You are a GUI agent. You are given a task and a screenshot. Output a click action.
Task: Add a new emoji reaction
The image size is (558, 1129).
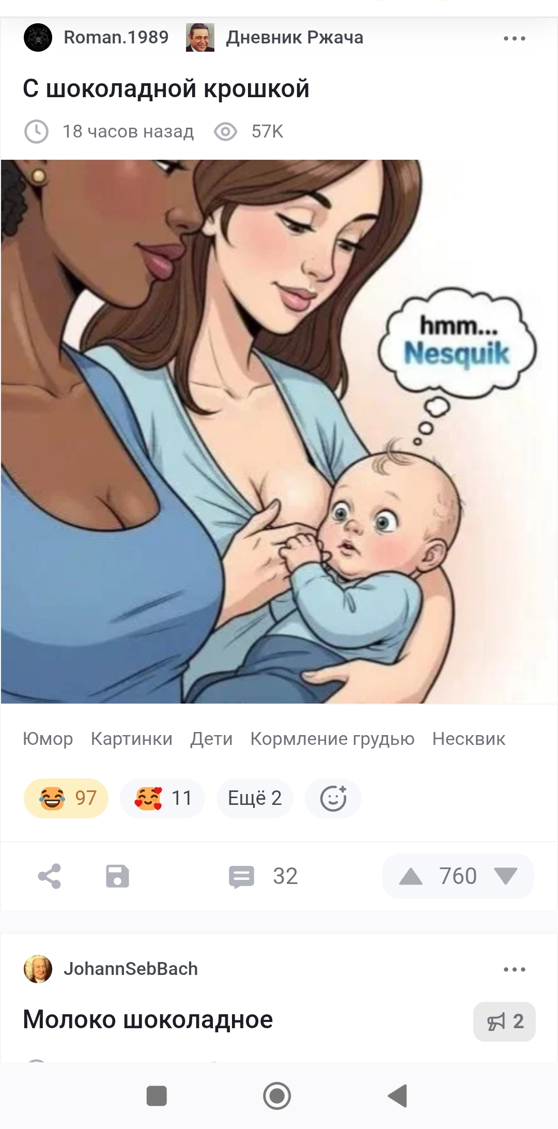point(333,798)
